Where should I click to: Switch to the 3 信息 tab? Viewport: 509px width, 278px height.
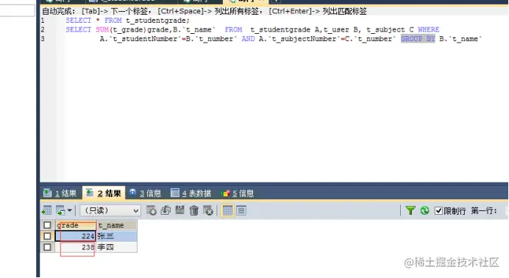pyautogui.click(x=146, y=193)
